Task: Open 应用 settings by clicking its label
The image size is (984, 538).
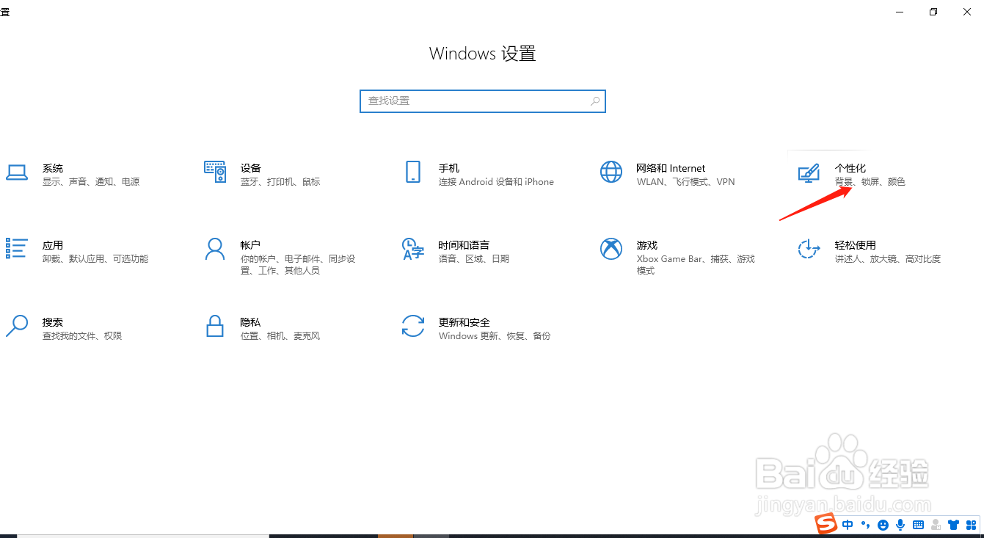Action: pyautogui.click(x=52, y=245)
